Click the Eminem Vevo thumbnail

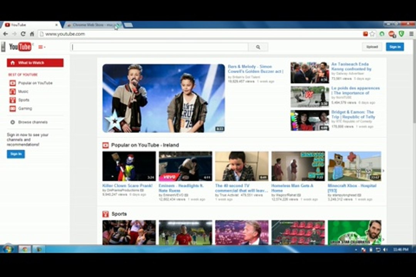185,166
